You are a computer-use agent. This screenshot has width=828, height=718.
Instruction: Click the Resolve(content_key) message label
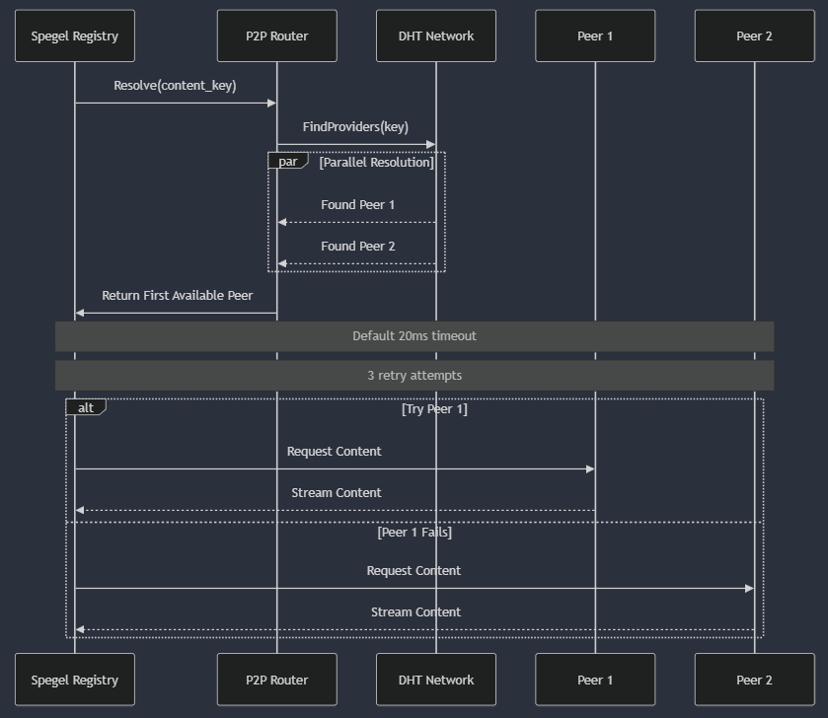coord(175,86)
